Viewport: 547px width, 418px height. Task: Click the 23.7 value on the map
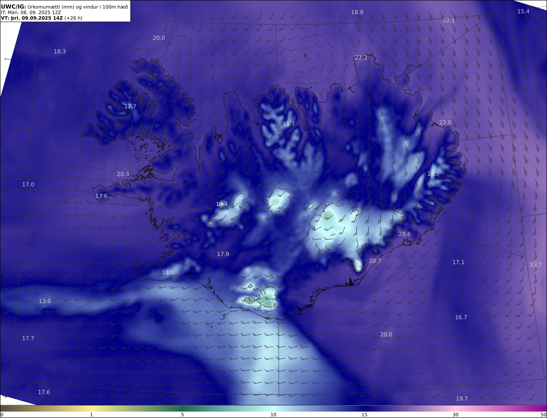(x=536, y=265)
